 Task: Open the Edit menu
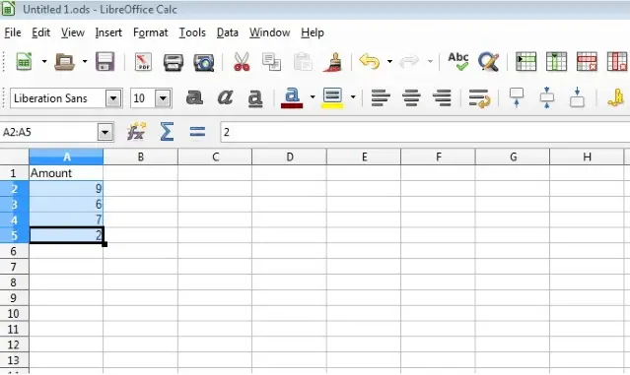point(41,32)
